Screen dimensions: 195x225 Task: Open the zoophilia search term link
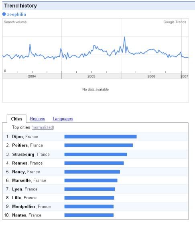(16, 14)
